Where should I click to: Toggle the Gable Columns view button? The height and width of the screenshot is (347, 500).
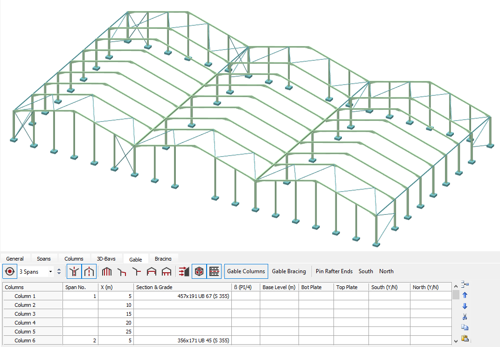(x=246, y=271)
